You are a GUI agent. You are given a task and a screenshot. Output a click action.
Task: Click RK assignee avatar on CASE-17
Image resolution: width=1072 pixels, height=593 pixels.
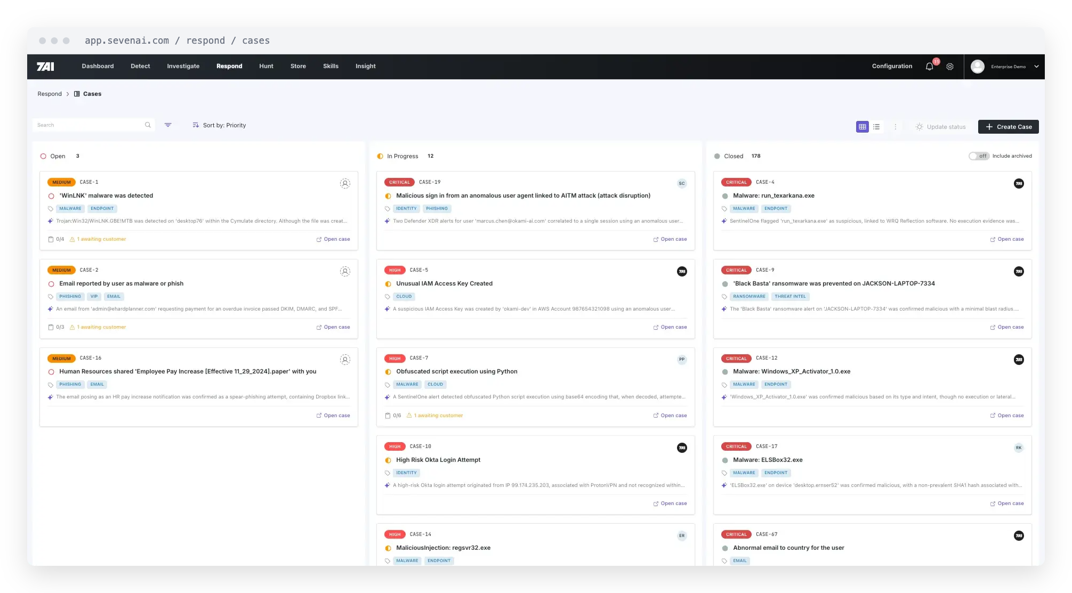(x=1019, y=448)
